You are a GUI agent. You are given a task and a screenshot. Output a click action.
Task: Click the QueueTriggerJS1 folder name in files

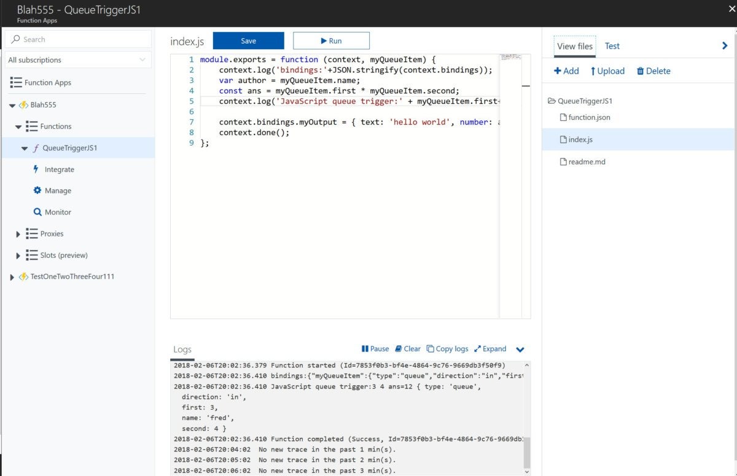(x=585, y=101)
